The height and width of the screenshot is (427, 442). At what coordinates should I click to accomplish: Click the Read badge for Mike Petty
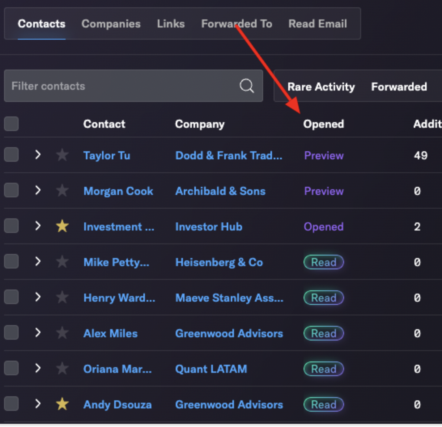324,262
